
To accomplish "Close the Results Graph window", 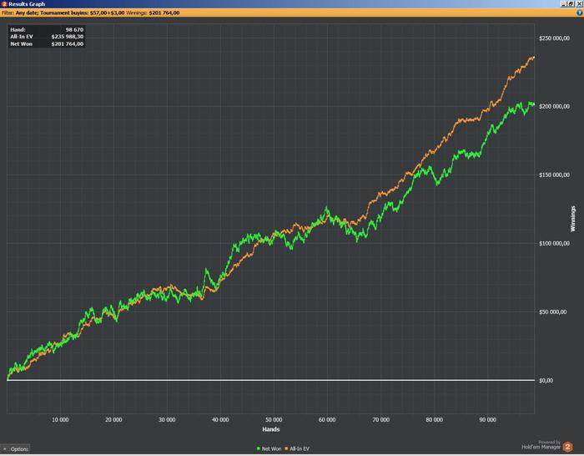I will coord(579,3).
